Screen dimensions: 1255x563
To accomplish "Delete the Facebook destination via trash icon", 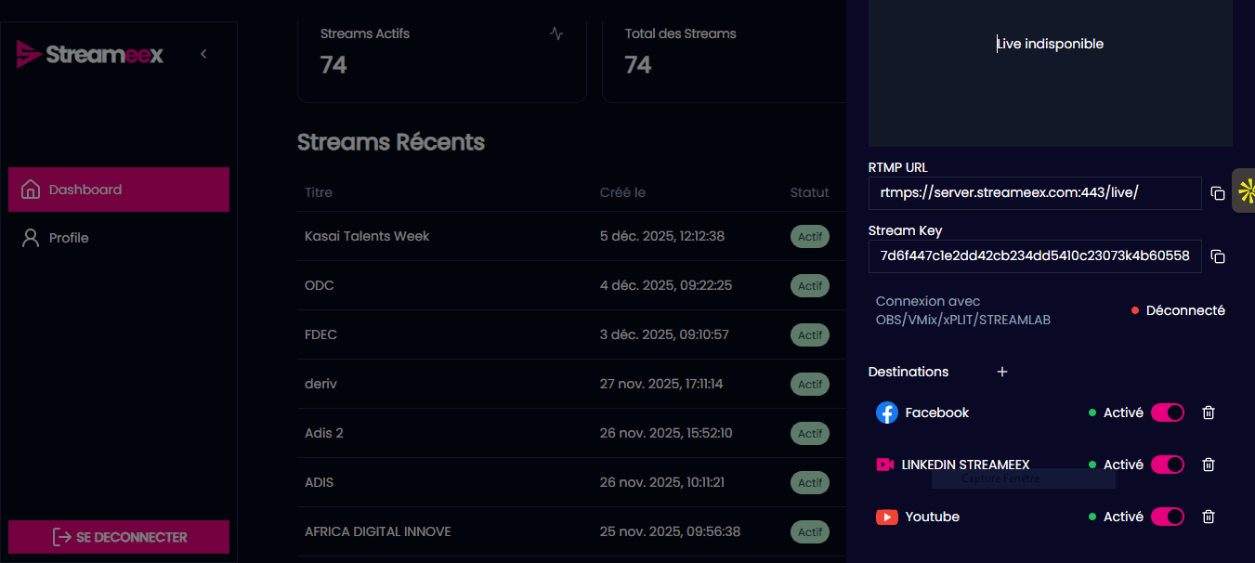I will pos(1208,412).
